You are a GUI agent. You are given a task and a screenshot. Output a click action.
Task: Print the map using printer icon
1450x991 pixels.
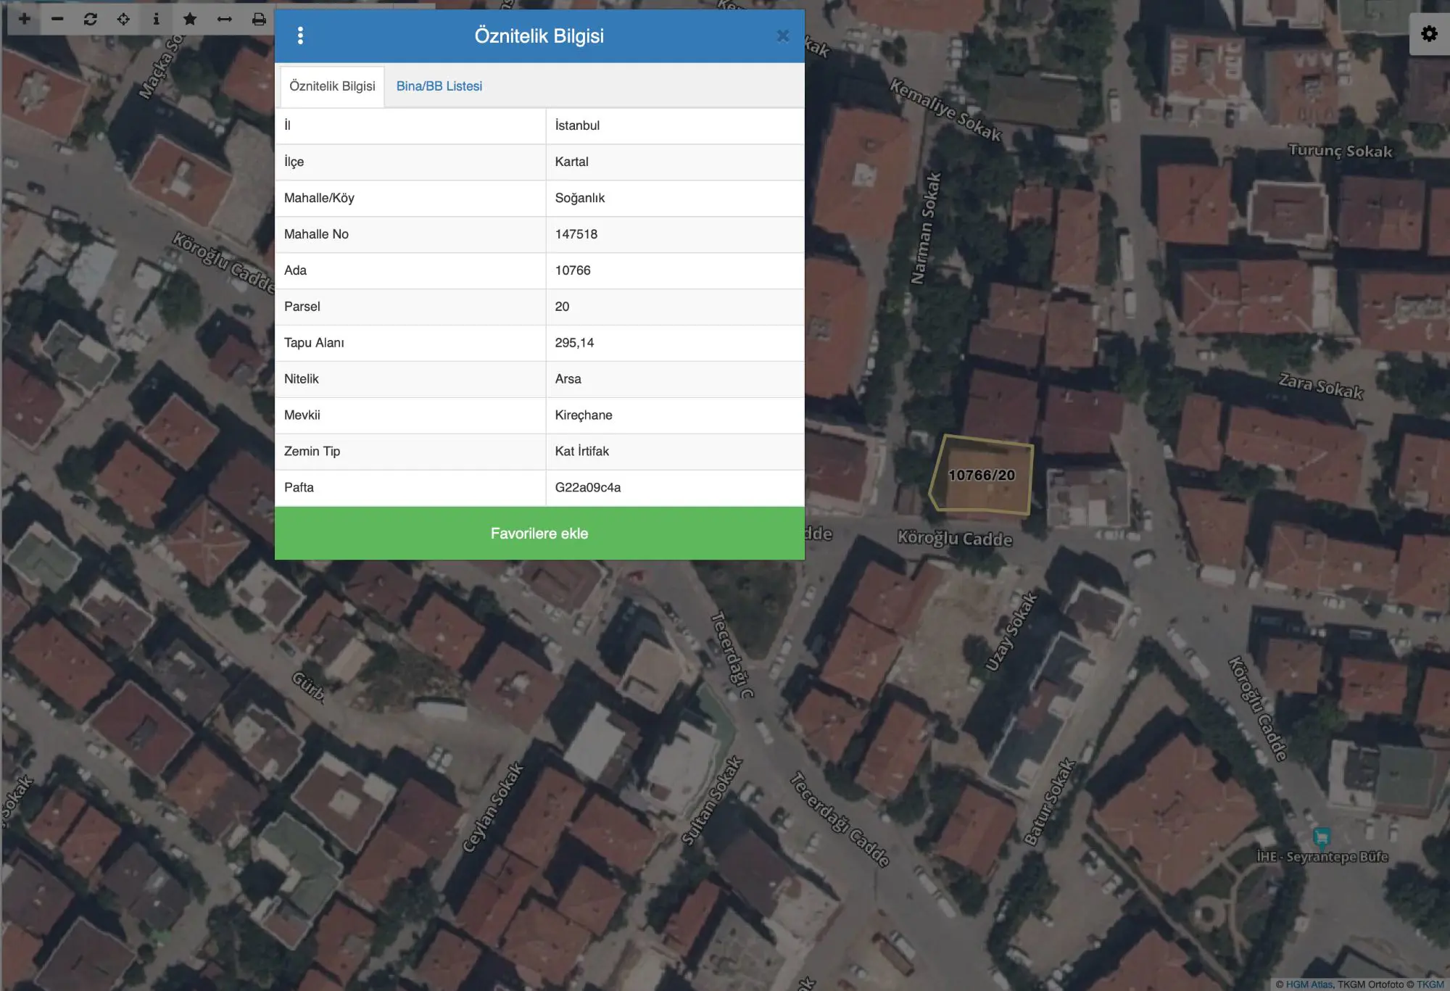pos(258,19)
